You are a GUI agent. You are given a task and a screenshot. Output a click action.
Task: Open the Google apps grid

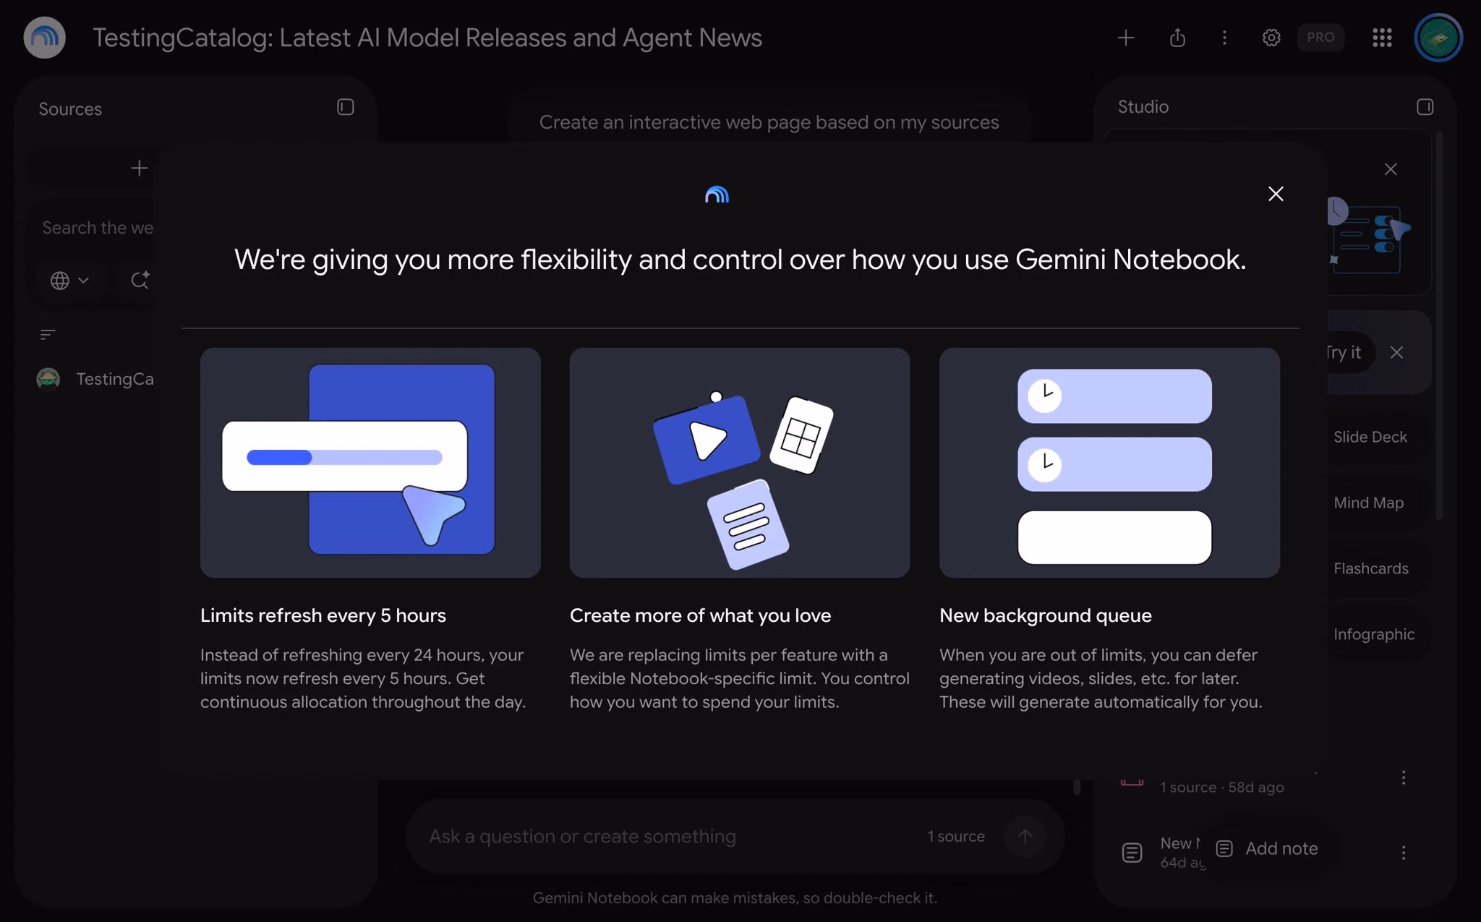coord(1382,38)
